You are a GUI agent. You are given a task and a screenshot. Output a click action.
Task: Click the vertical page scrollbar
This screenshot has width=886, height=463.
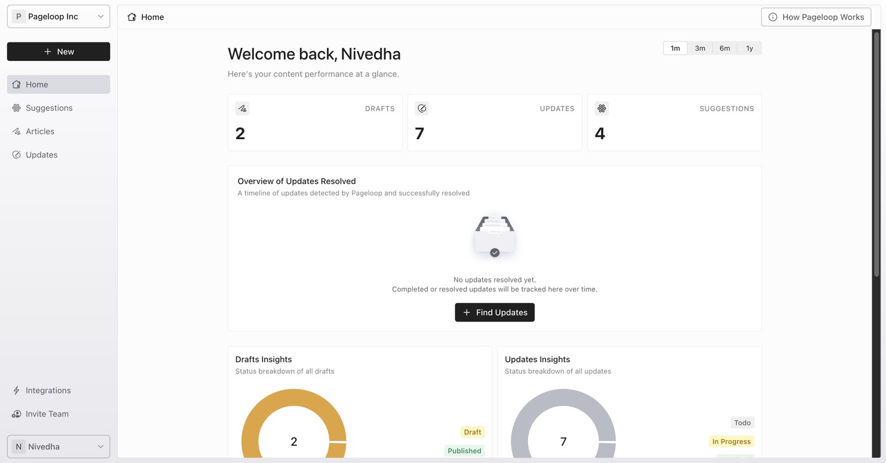point(877,154)
